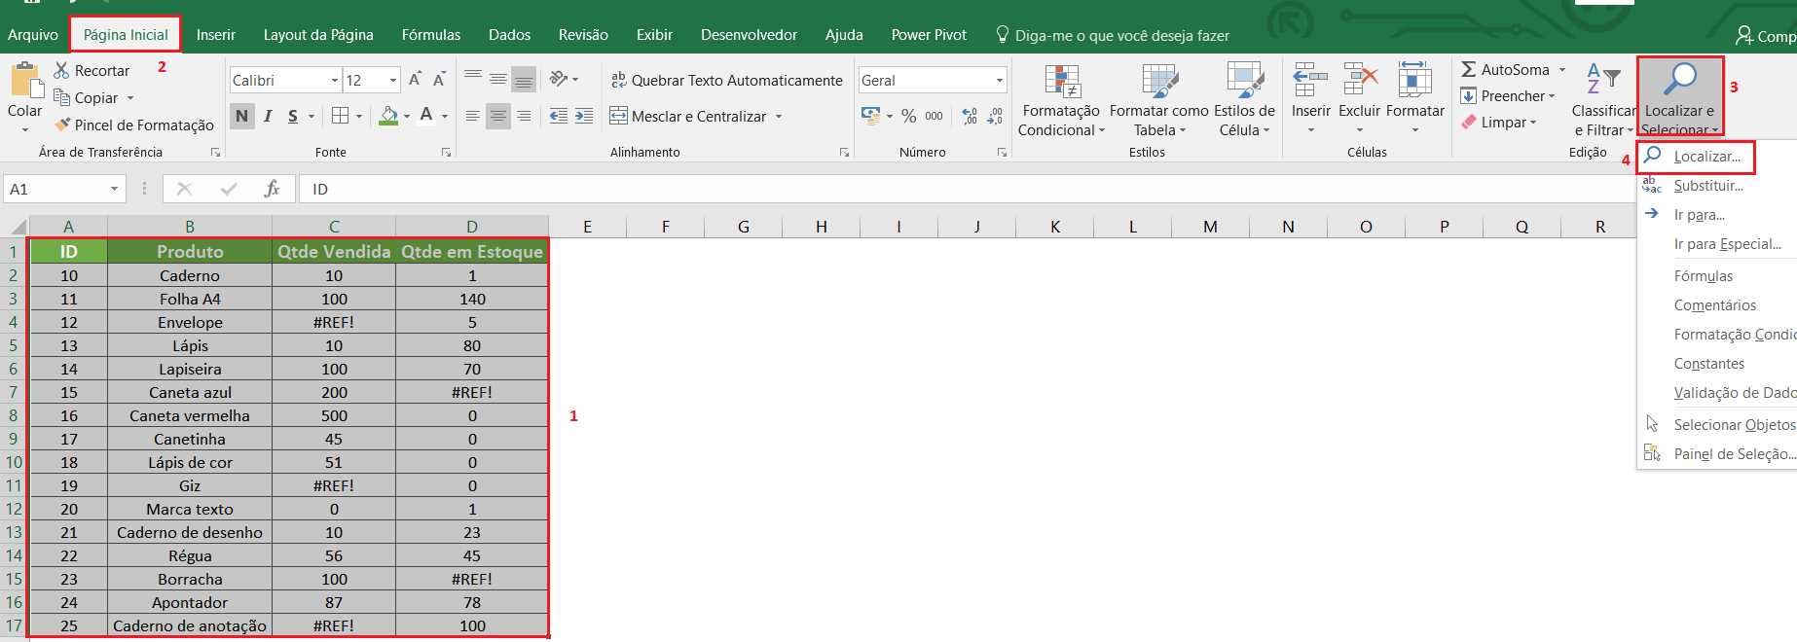Click the fill color bucket swatch
Viewport: 1797px width, 642px height.
pos(388,116)
